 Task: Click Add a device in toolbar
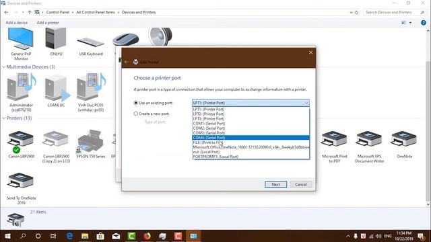17,23
